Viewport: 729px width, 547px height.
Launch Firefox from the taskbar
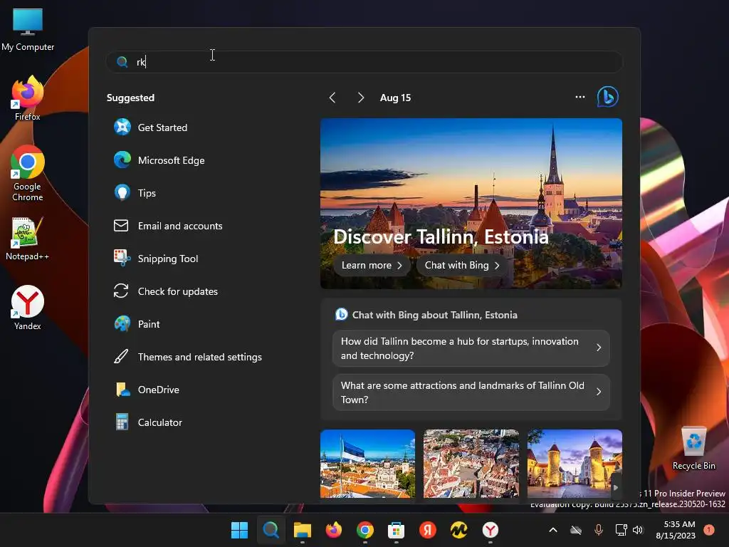click(x=333, y=530)
